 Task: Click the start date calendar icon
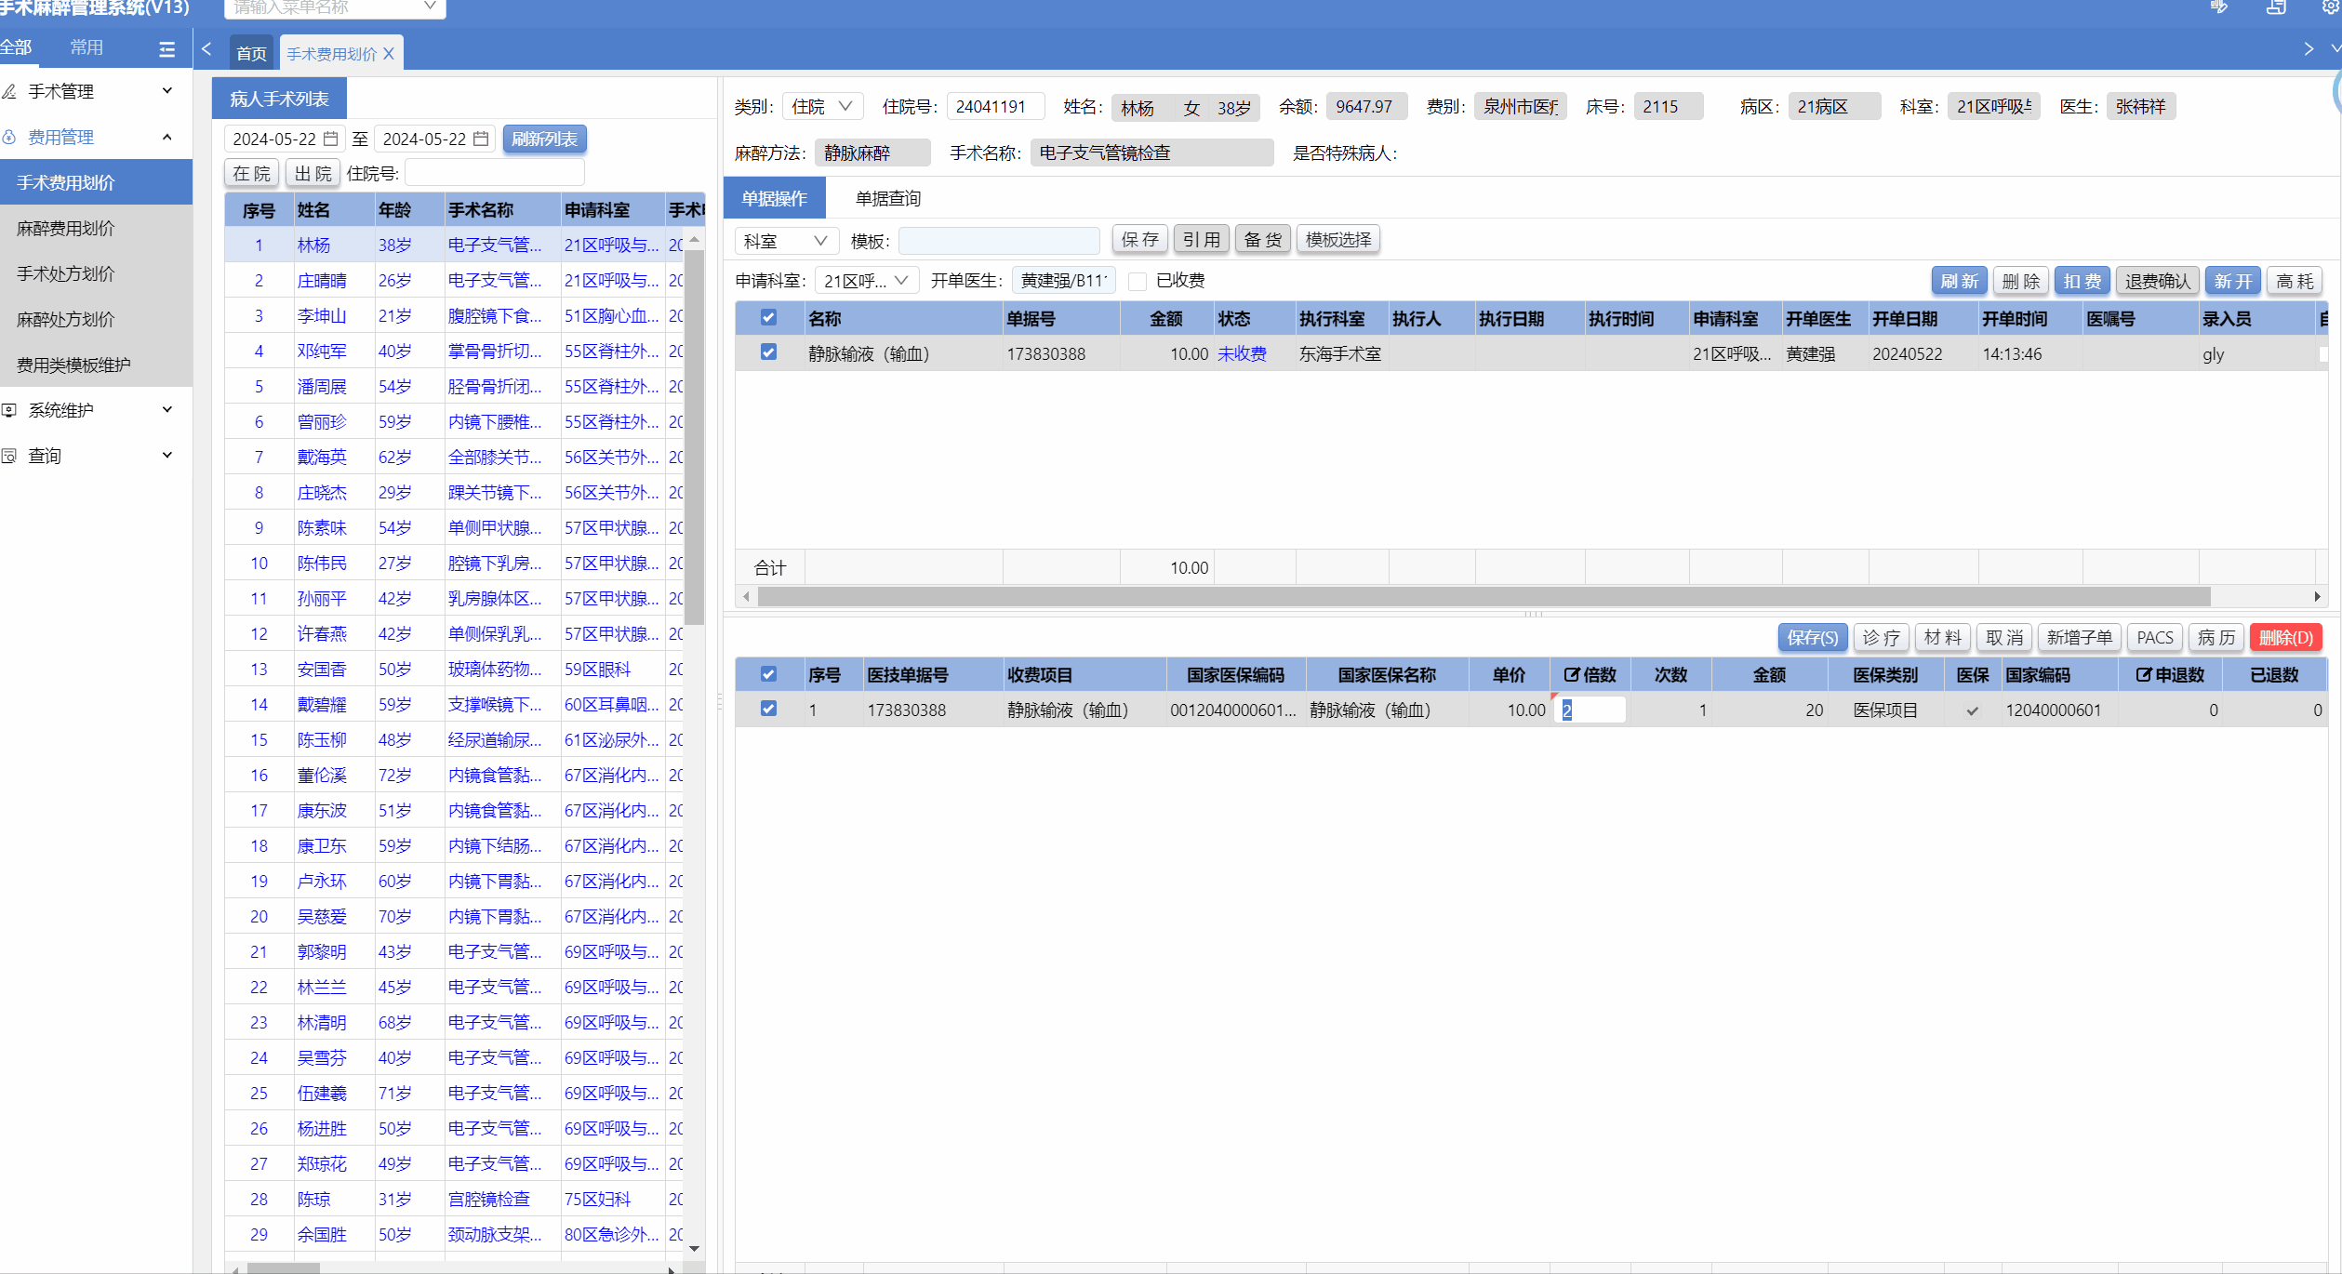(x=330, y=139)
